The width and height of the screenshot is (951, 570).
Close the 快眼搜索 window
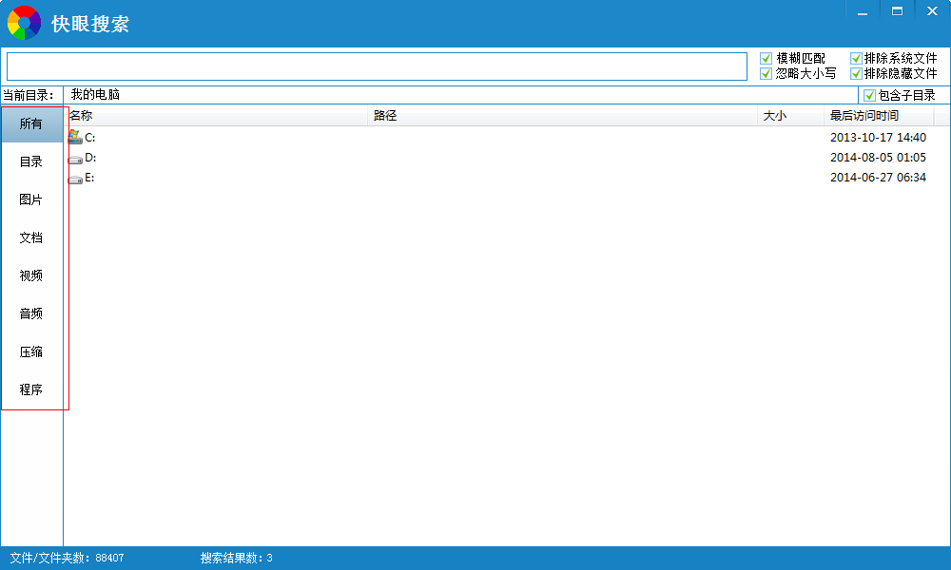[x=932, y=11]
